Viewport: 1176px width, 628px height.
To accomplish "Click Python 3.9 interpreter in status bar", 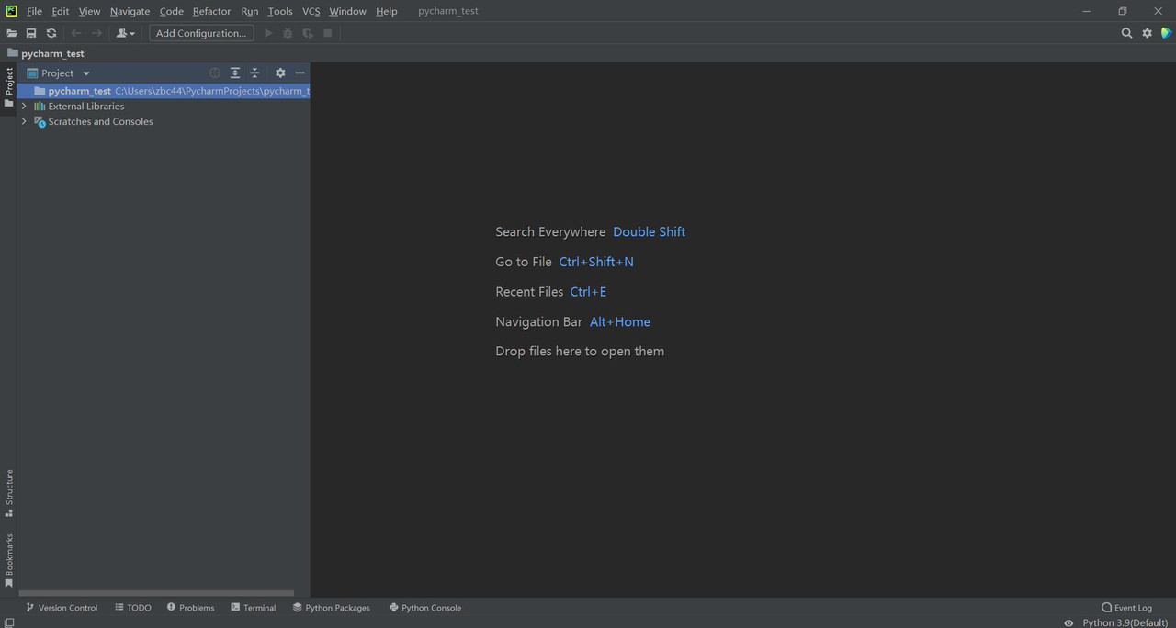I will (1125, 622).
